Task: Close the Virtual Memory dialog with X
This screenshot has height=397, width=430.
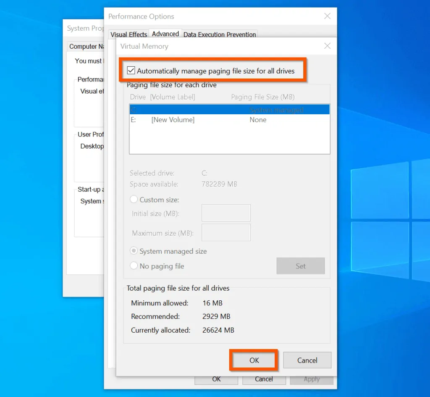Action: click(x=327, y=46)
